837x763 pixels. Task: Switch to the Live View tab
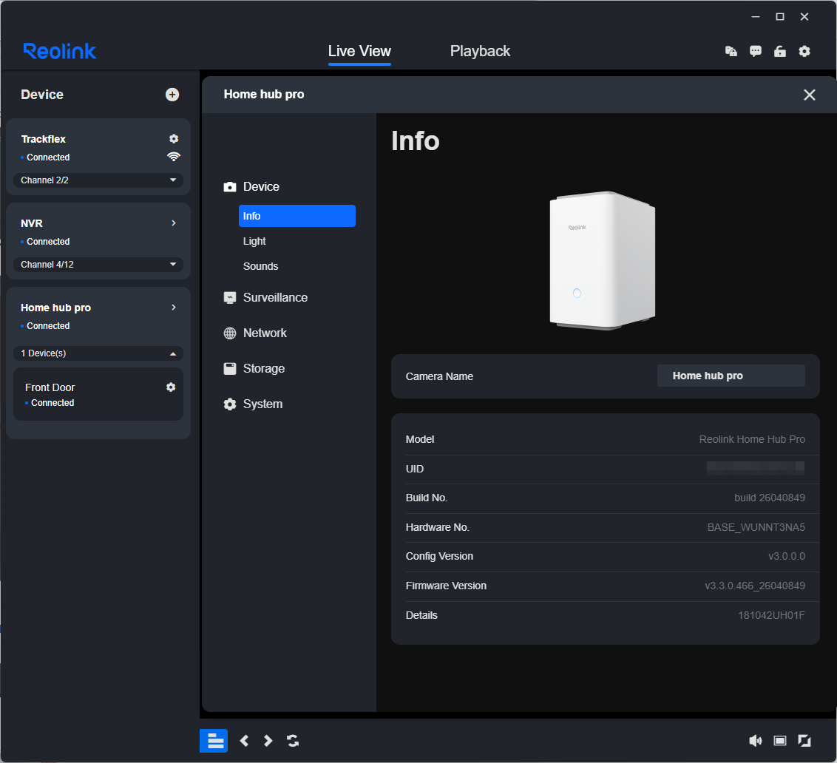[359, 51]
